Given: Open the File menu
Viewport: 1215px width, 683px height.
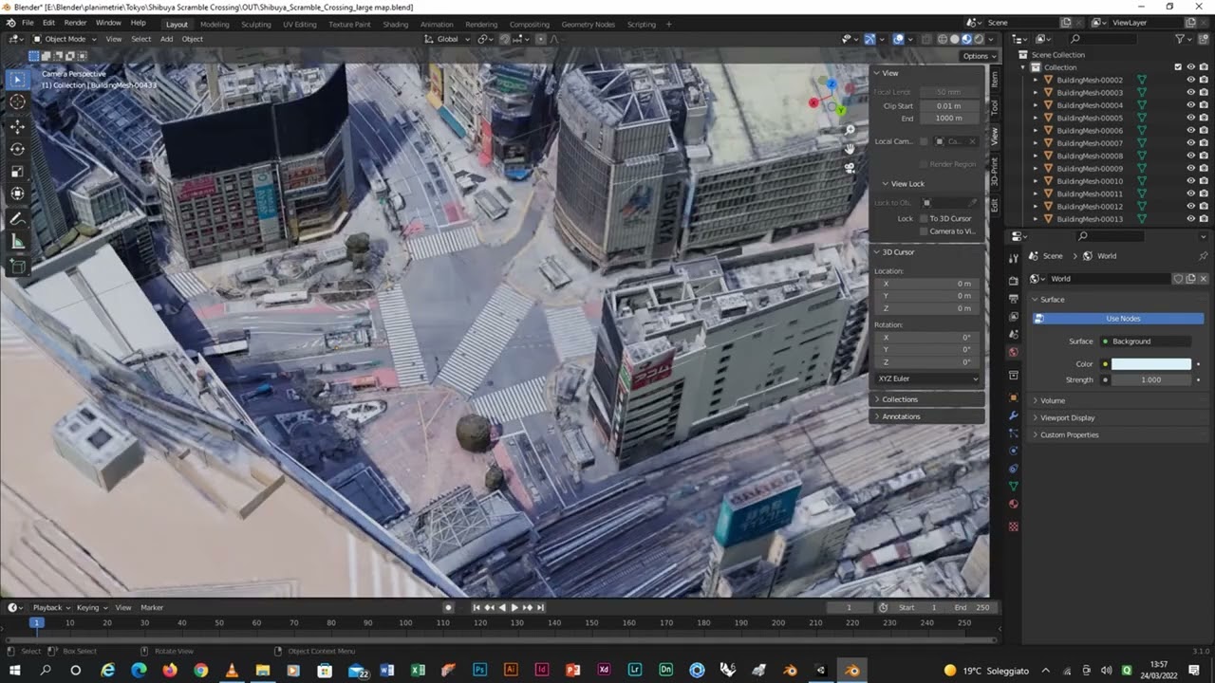Looking at the screenshot, I should pos(28,23).
